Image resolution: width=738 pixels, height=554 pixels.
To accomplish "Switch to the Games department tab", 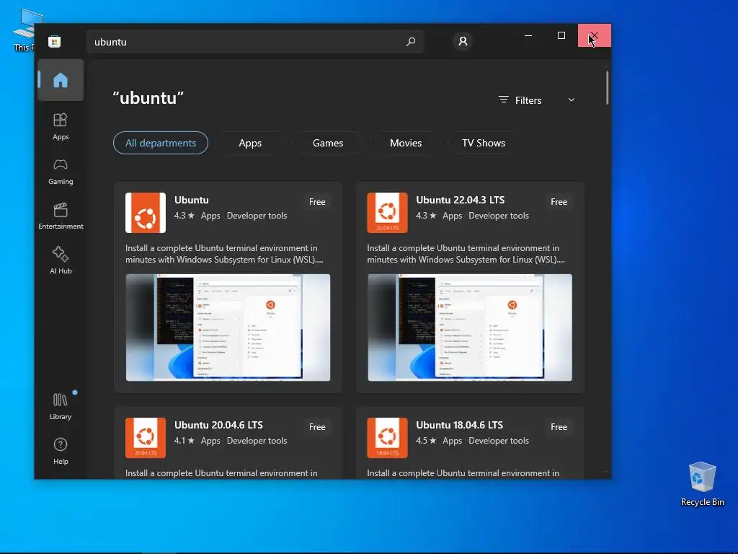I will (x=328, y=143).
